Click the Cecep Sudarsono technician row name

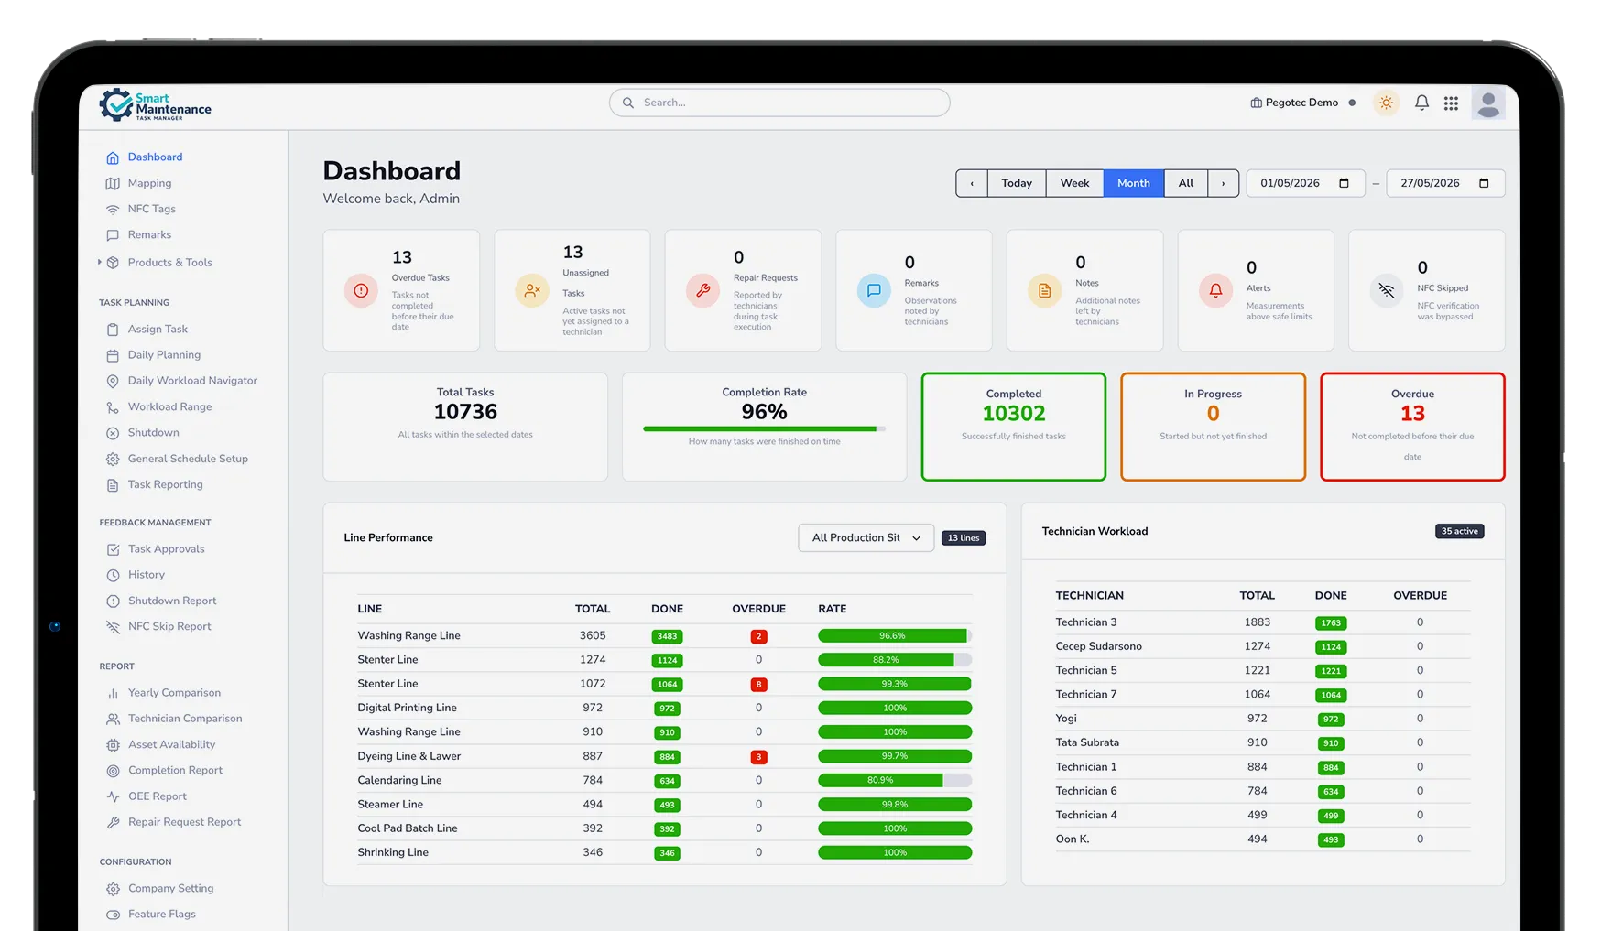(x=1098, y=646)
